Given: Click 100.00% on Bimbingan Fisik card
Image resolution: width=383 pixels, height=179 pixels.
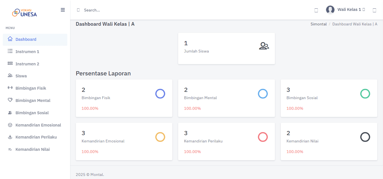Looking at the screenshot, I should 90,108.
